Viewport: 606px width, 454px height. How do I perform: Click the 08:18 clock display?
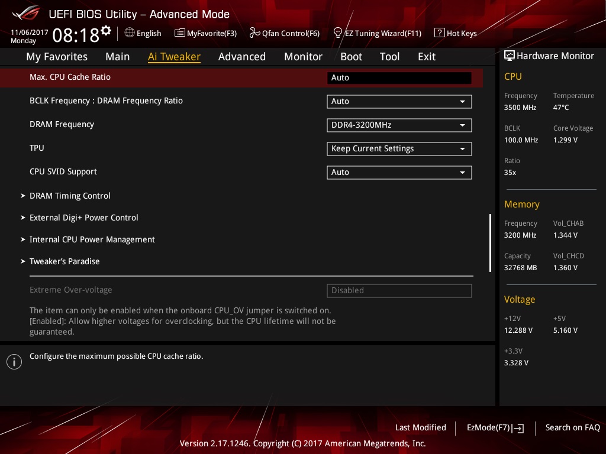[76, 35]
